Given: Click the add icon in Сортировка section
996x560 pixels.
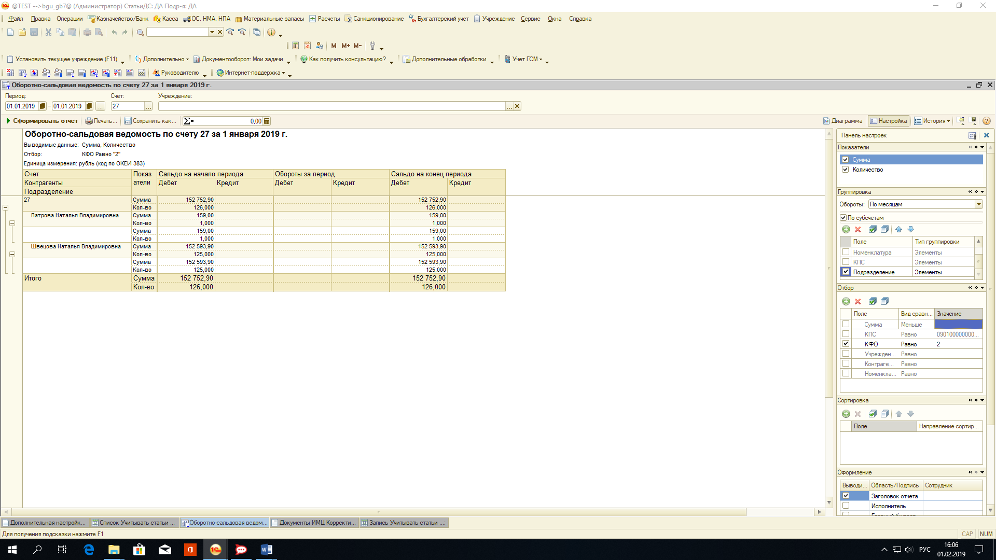Looking at the screenshot, I should [846, 414].
